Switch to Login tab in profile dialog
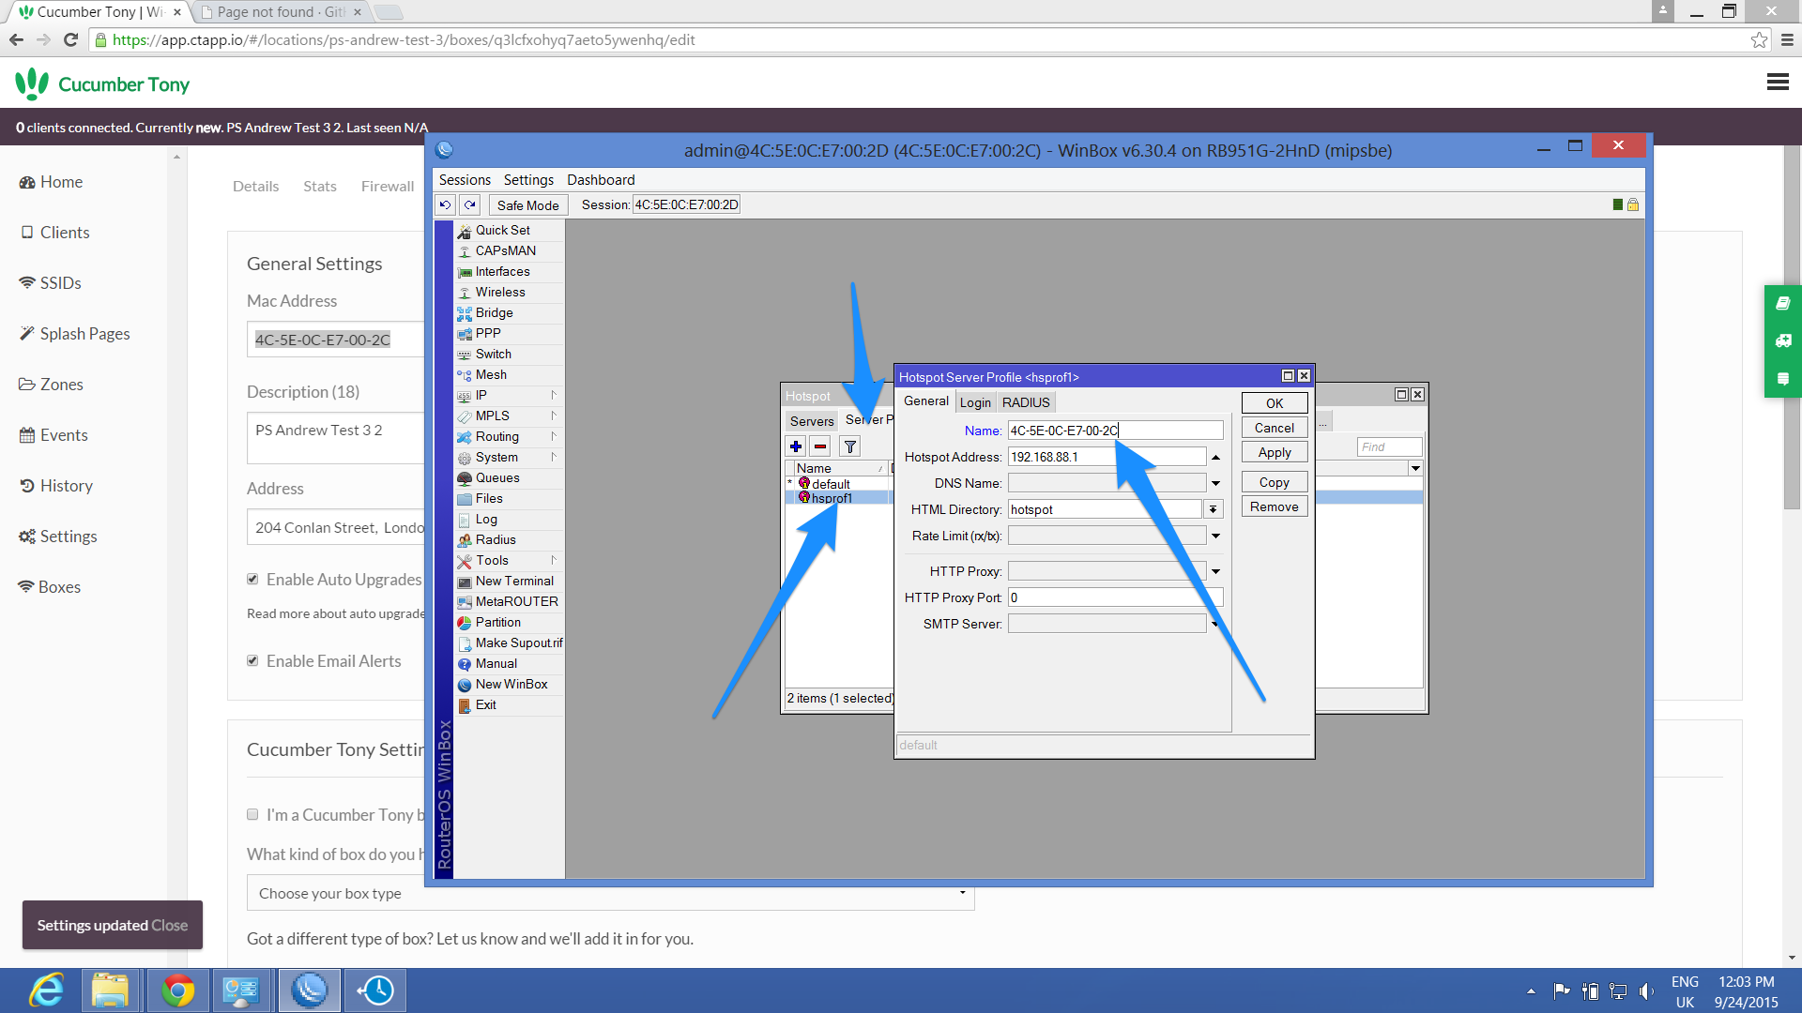This screenshot has width=1802, height=1013. click(x=975, y=402)
